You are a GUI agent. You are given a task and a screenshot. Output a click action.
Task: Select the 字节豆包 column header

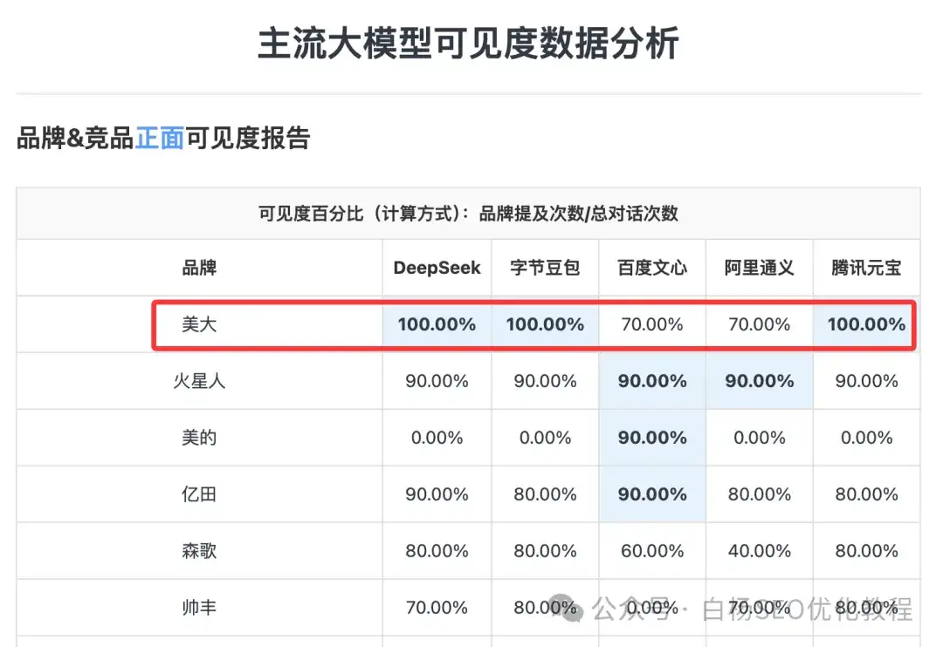click(x=545, y=268)
